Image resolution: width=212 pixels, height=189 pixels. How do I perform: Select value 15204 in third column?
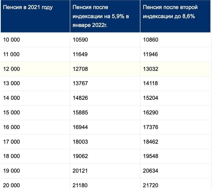point(151,98)
